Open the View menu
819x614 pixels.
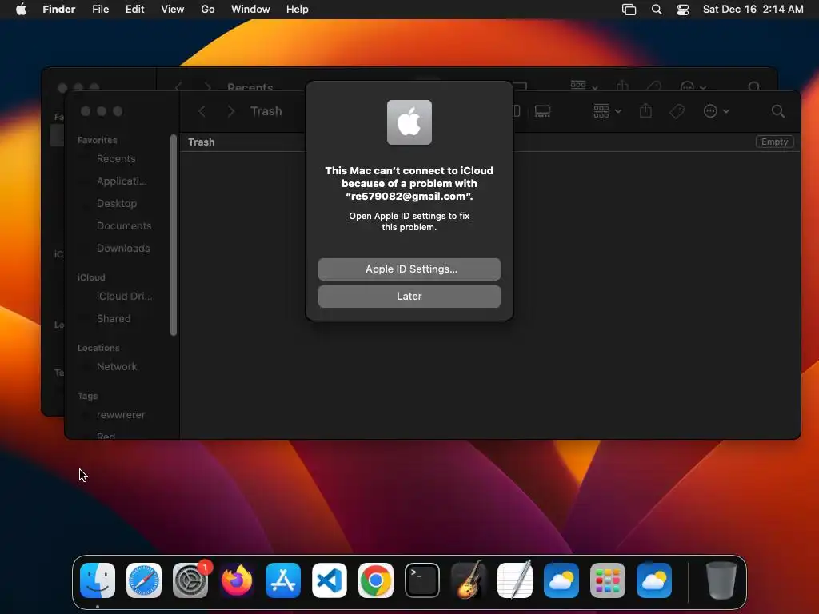pos(173,10)
